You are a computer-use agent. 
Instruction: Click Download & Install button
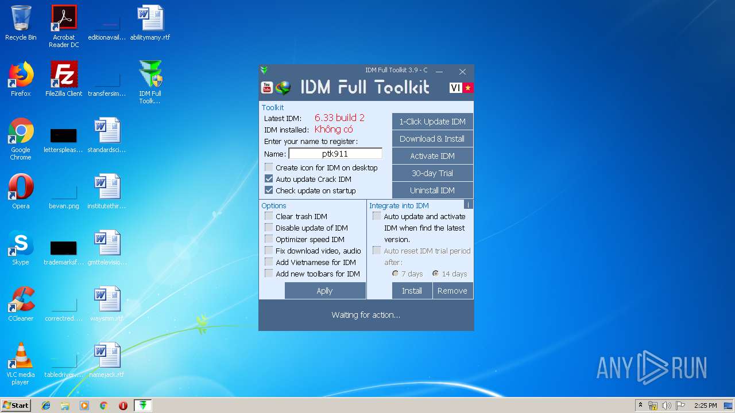432,139
